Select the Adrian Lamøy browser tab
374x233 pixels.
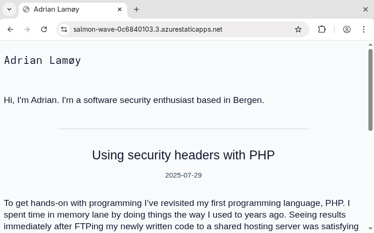pyautogui.click(x=65, y=9)
